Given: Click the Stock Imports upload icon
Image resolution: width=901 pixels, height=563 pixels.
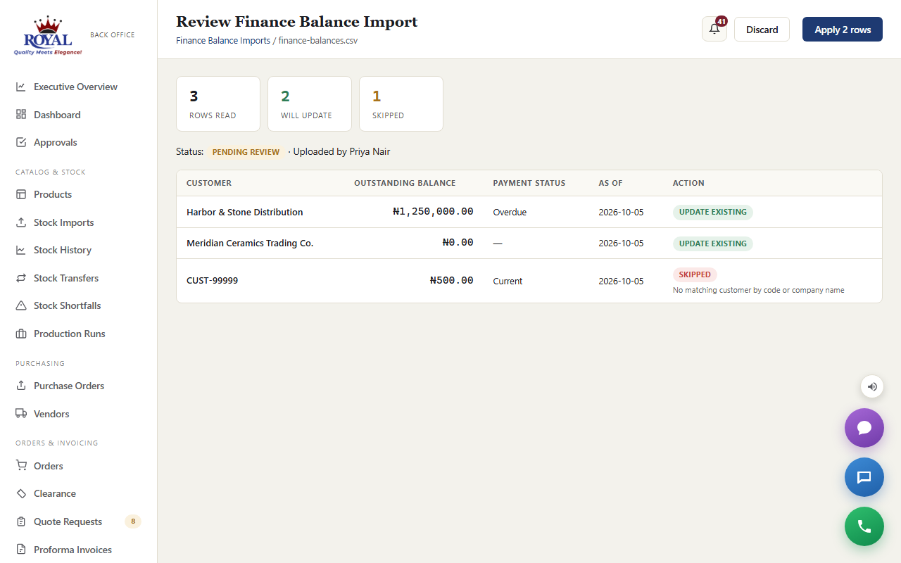Looking at the screenshot, I should tap(21, 222).
